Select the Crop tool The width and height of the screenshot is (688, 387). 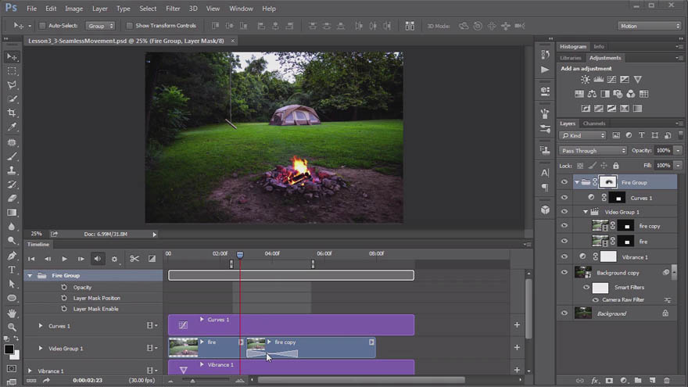(x=12, y=113)
